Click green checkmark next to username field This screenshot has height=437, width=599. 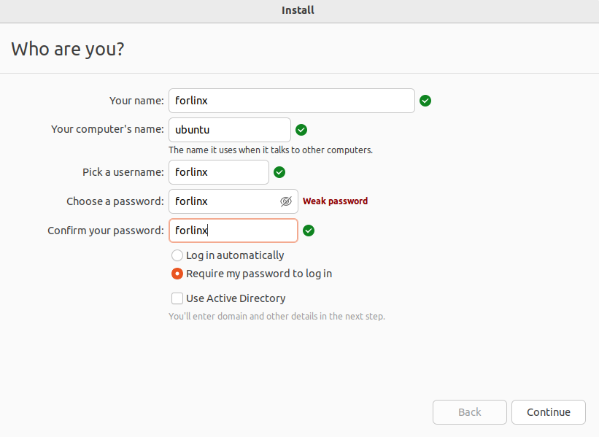click(x=279, y=172)
